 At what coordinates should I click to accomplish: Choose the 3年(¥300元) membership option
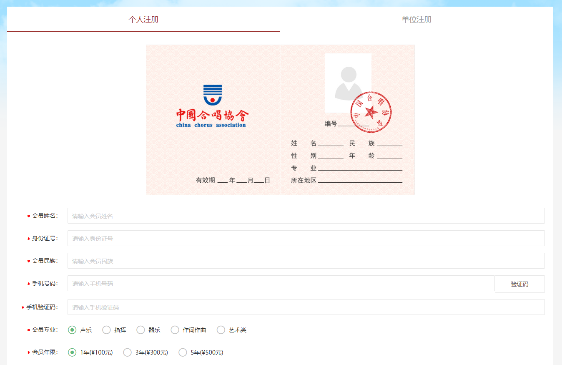tap(128, 352)
